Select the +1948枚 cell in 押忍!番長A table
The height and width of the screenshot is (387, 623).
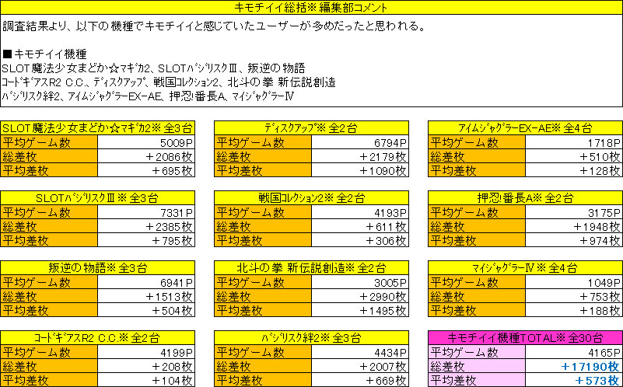(x=573, y=226)
